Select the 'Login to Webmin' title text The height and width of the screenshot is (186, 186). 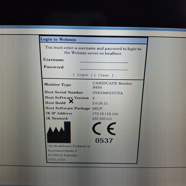[x=58, y=39]
